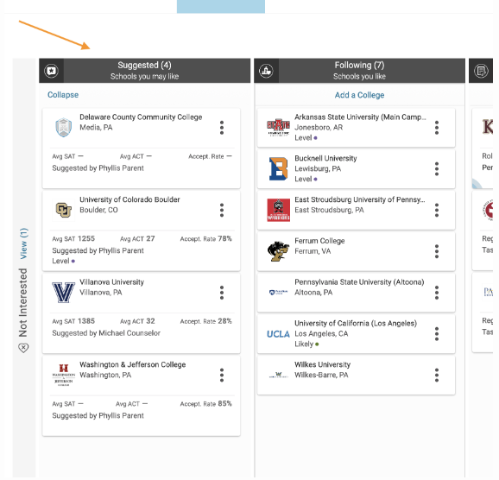Open East Stroudsburg University of Pennsy... title
Screen dimensions: 499x480
[360, 199]
